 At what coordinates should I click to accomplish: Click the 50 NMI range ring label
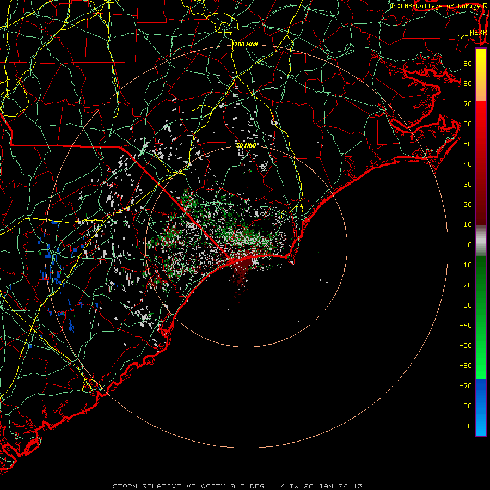(246, 145)
